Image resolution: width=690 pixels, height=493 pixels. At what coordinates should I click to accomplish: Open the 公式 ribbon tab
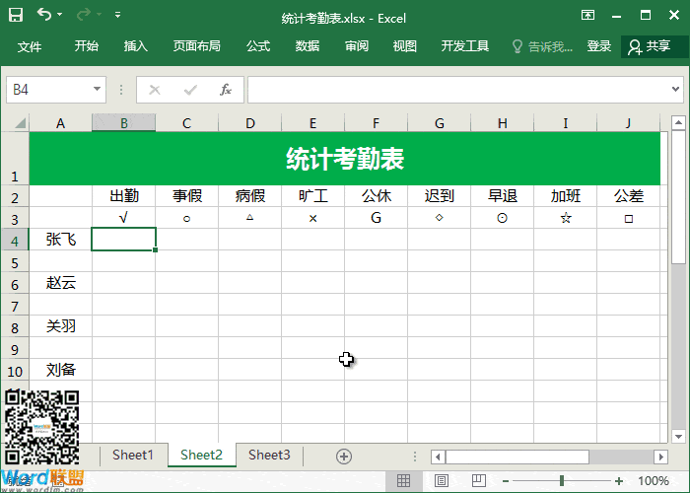[x=258, y=45]
